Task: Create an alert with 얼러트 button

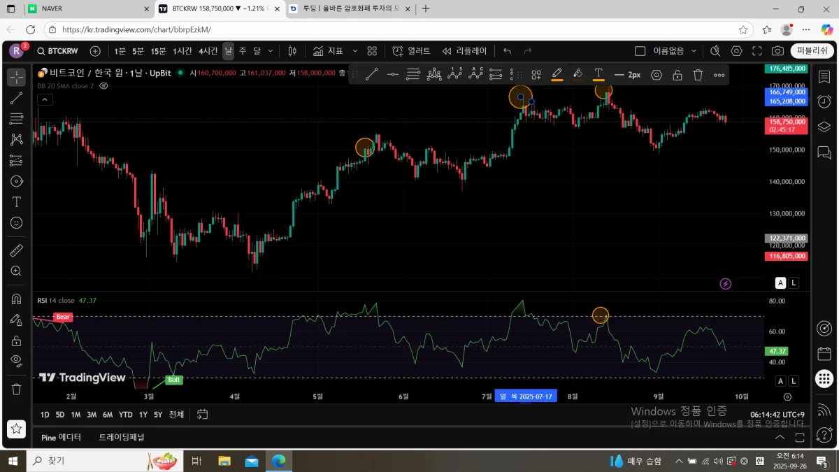Action: tap(411, 51)
